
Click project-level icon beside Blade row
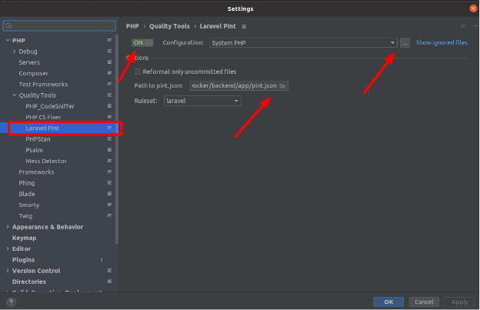109,194
